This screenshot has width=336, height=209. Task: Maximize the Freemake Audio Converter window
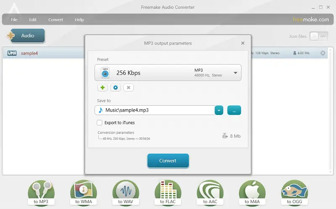[x=321, y=7]
